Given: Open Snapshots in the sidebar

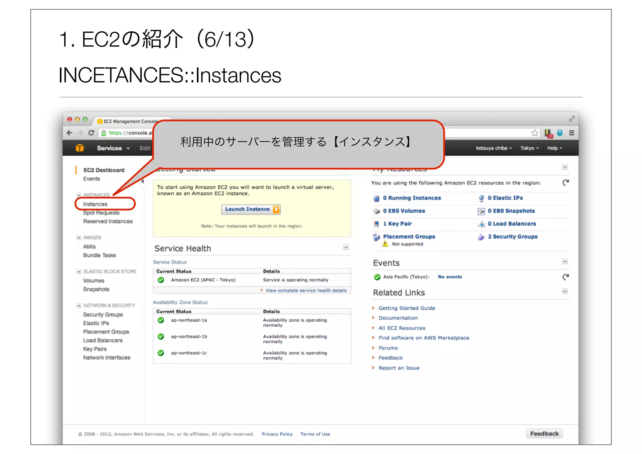Looking at the screenshot, I should [x=96, y=289].
